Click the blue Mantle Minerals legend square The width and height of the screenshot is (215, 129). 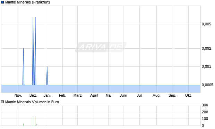point(2,2)
